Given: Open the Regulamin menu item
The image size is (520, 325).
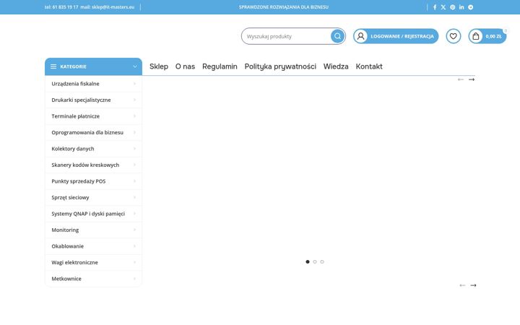Looking at the screenshot, I should tap(220, 66).
